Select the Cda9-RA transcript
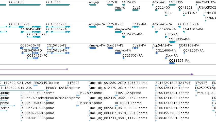This screenshot has width=216, height=122. (136, 27)
